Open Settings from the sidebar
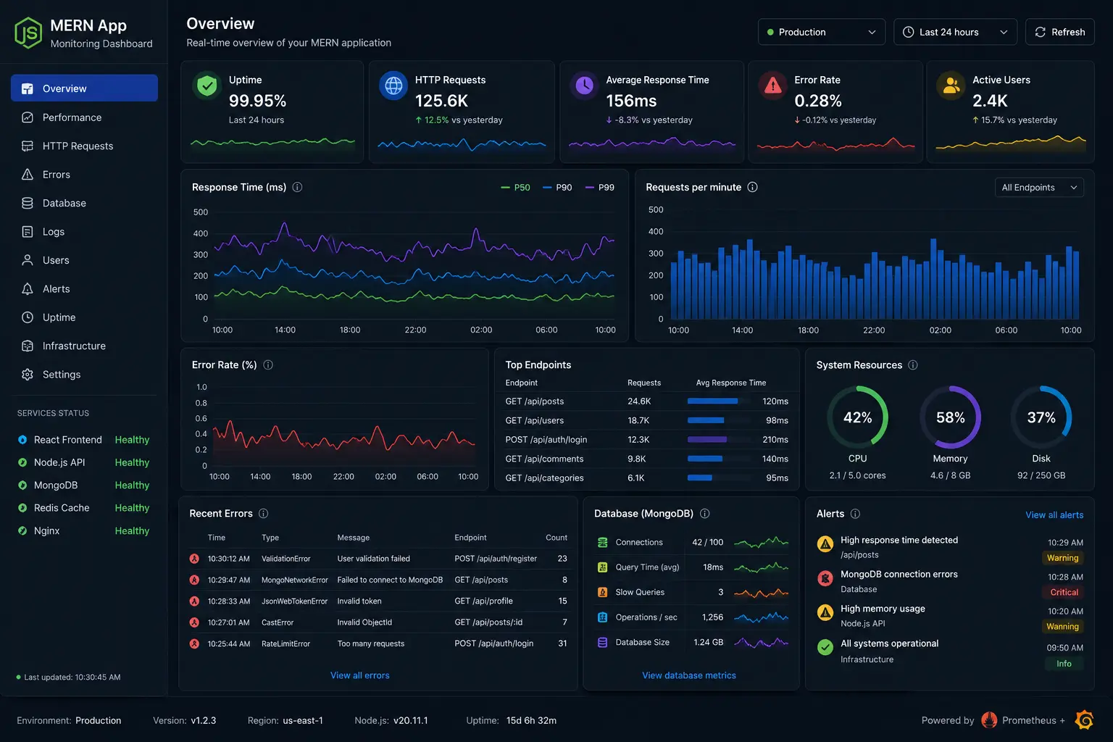 tap(84, 375)
